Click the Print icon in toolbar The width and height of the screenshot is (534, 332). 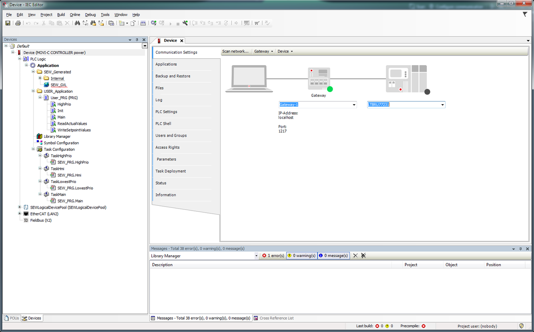point(18,23)
